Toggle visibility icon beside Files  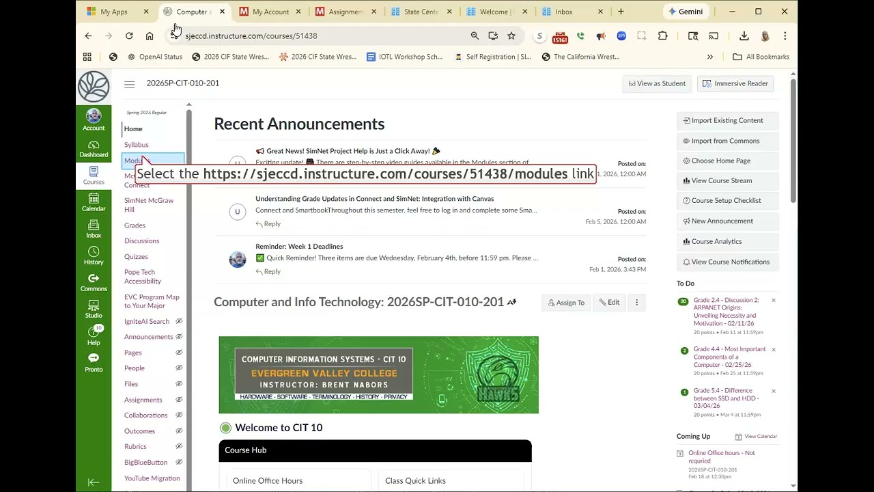[x=179, y=384]
